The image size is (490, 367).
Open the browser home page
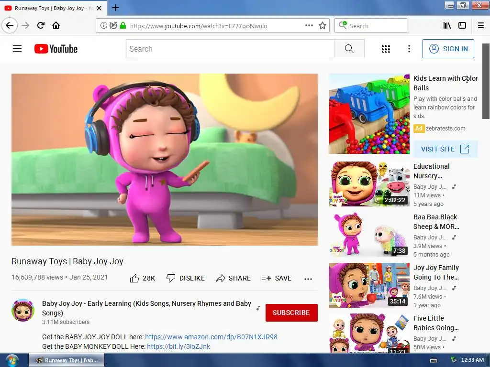coord(56,25)
